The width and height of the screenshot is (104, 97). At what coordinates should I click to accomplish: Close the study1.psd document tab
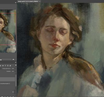tap(40, 1)
